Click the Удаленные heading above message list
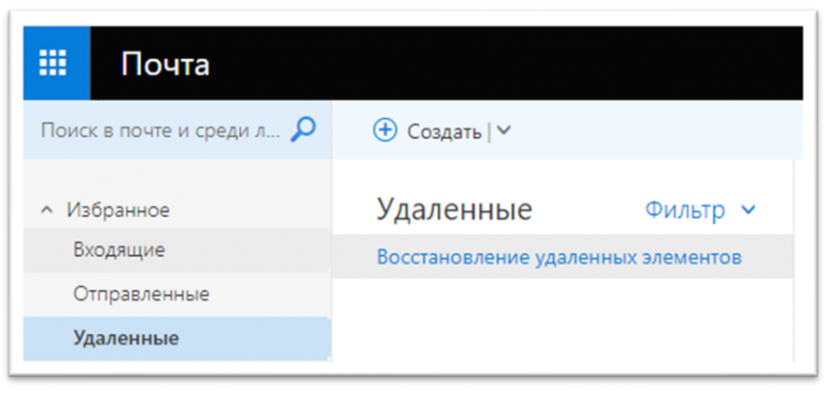831x393 pixels. tap(454, 210)
